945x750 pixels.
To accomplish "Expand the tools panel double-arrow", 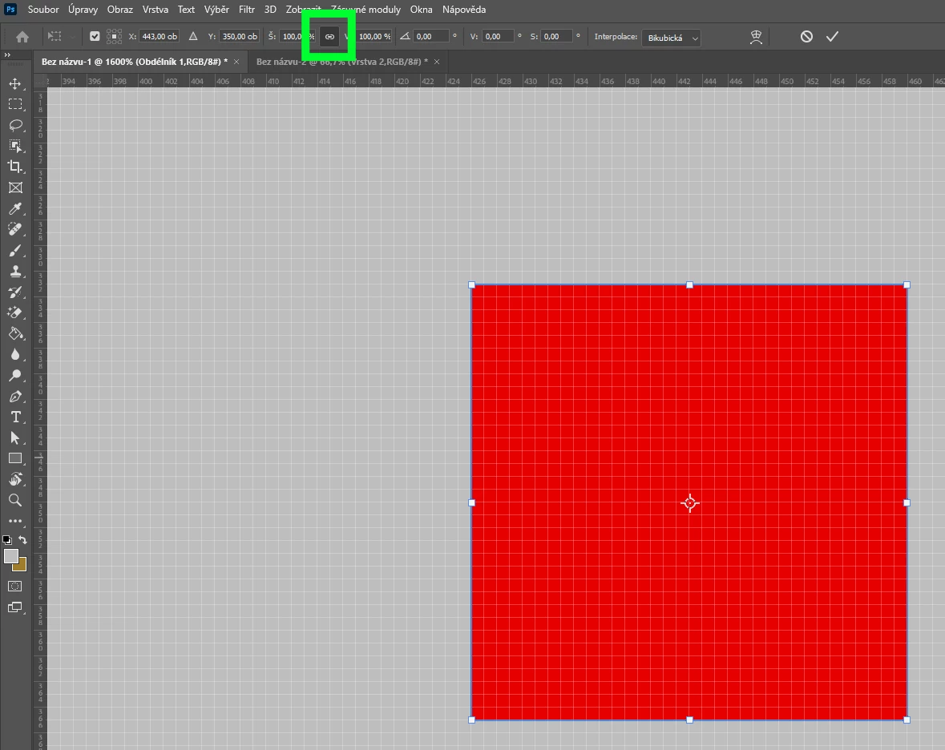I will coord(7,54).
